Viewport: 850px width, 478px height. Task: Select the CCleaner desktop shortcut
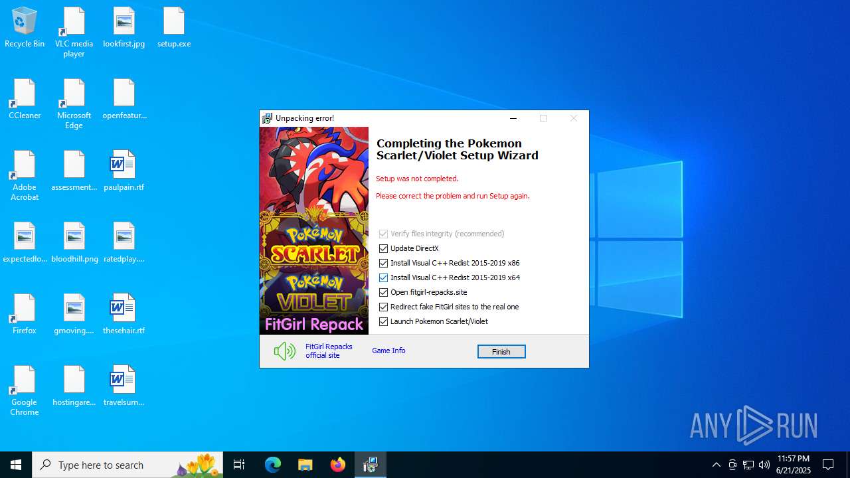pyautogui.click(x=25, y=100)
